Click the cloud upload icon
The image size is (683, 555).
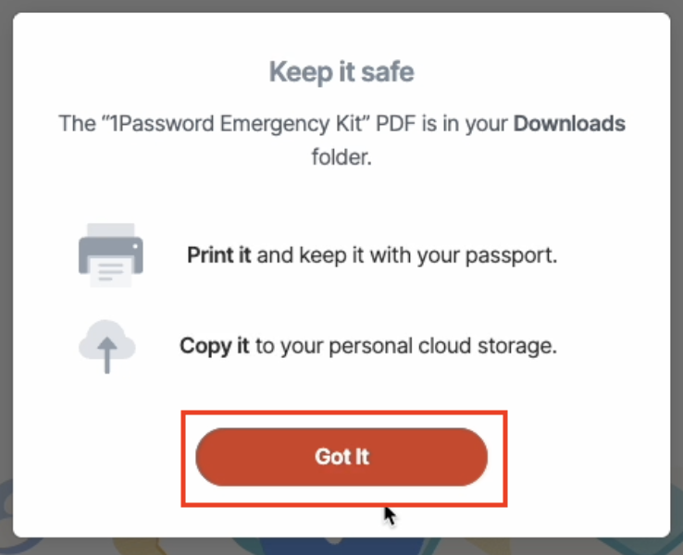(106, 346)
